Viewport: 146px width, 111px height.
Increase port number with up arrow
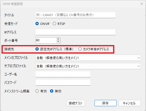(58, 39)
